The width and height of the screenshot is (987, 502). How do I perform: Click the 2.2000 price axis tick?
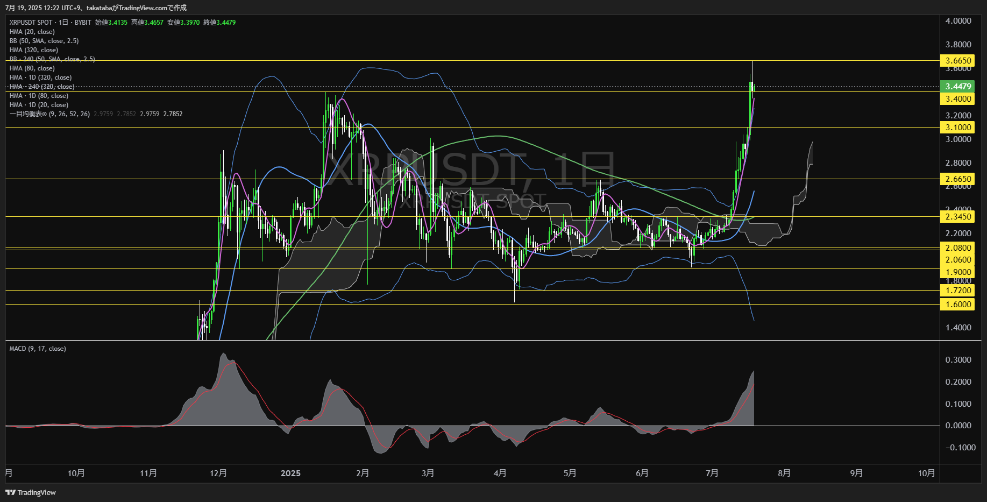(x=958, y=234)
